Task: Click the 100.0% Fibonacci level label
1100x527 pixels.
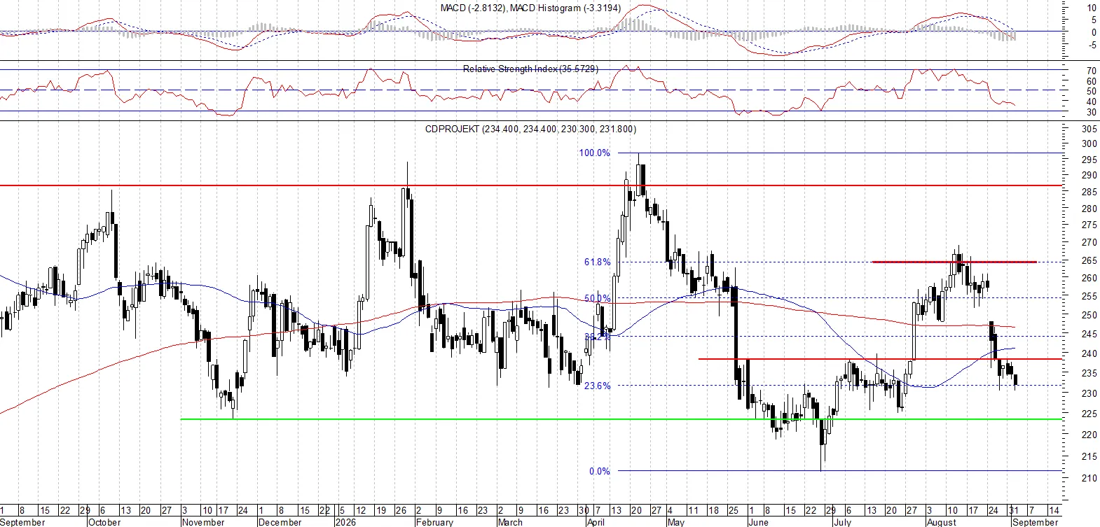Action: [x=594, y=153]
